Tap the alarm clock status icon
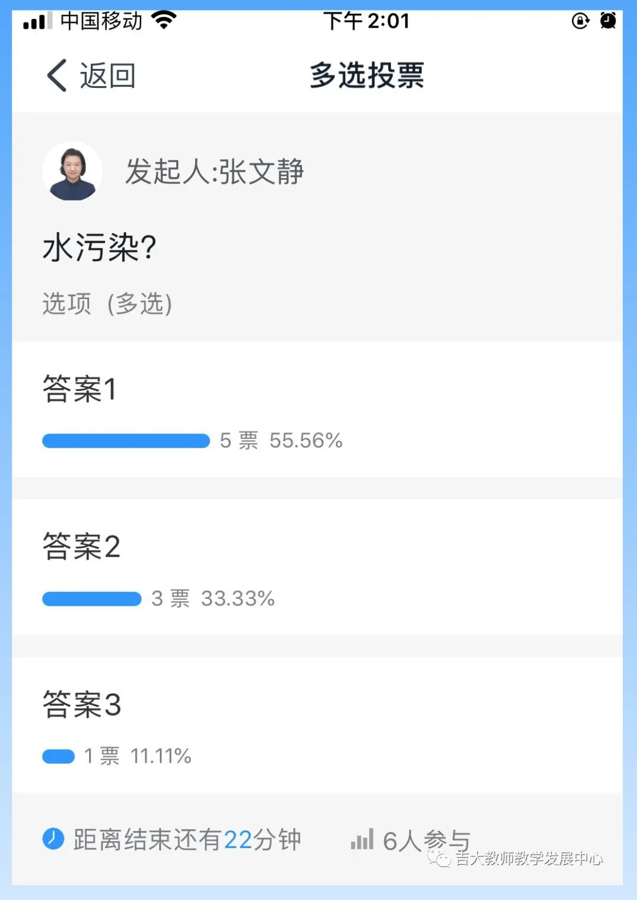Screen dimensions: 637x900 click(x=608, y=21)
